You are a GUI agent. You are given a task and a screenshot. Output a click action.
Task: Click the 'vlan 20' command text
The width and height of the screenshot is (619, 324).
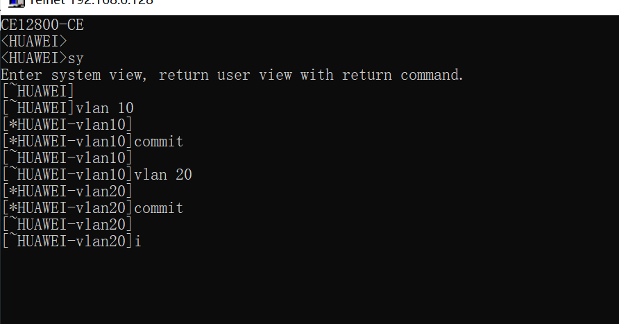click(163, 175)
